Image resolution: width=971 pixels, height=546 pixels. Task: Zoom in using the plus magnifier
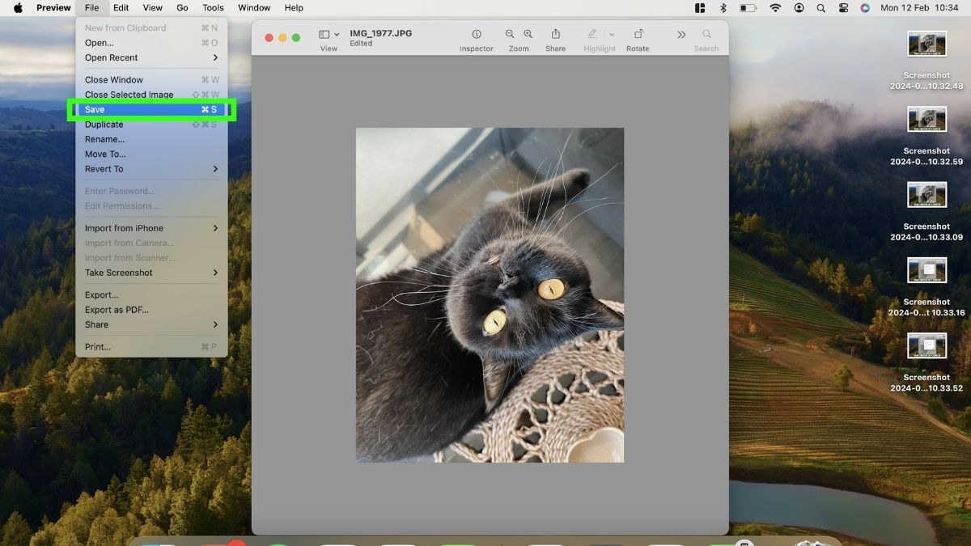528,34
